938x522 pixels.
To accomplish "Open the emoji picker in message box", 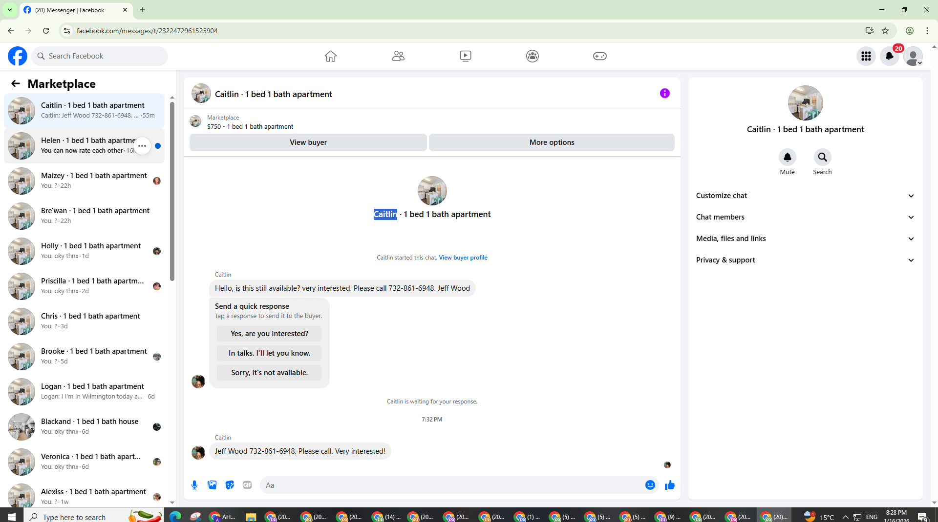I will pos(650,485).
